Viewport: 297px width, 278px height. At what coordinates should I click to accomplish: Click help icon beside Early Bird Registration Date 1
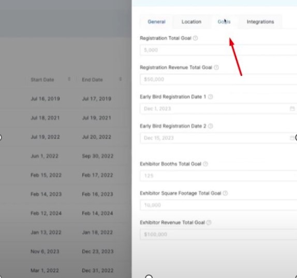[x=211, y=97]
